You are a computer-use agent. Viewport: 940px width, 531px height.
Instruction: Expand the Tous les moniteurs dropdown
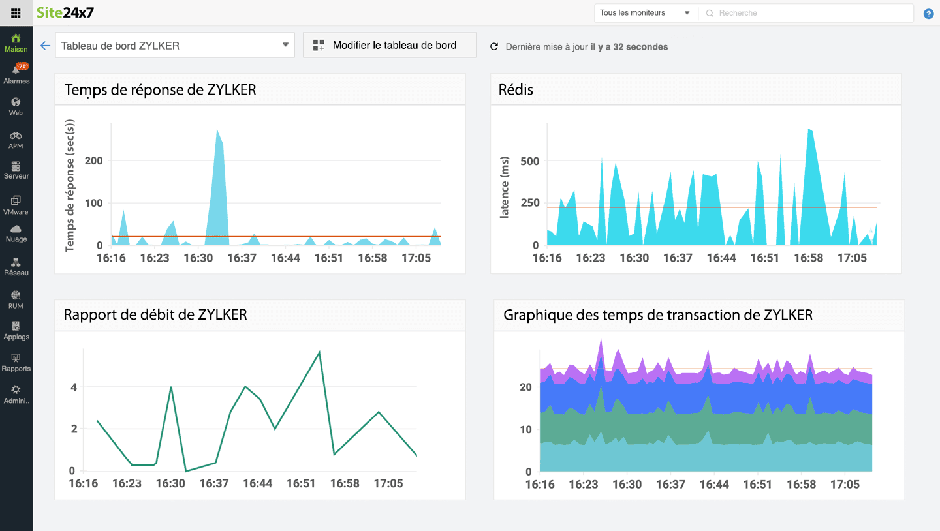point(645,12)
